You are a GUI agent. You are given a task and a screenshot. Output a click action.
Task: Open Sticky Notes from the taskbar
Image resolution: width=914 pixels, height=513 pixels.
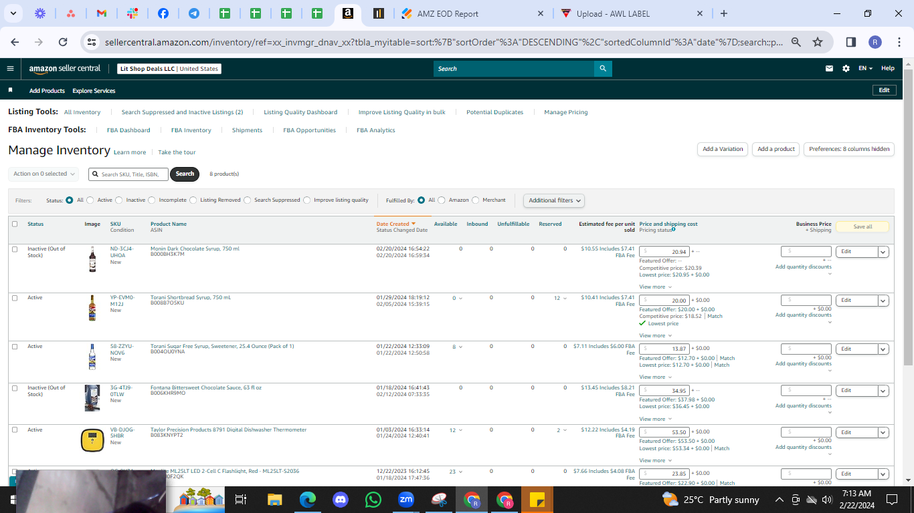click(x=537, y=500)
